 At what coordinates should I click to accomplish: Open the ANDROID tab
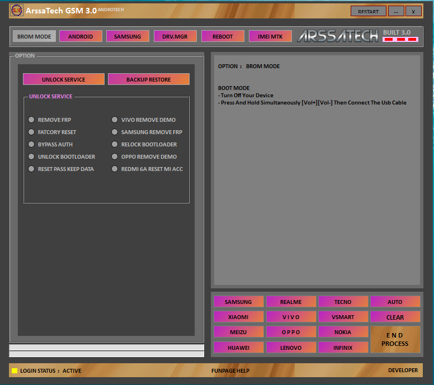click(81, 36)
